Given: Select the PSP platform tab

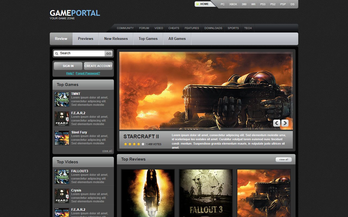Looking at the screenshot, I should pyautogui.click(x=283, y=4).
